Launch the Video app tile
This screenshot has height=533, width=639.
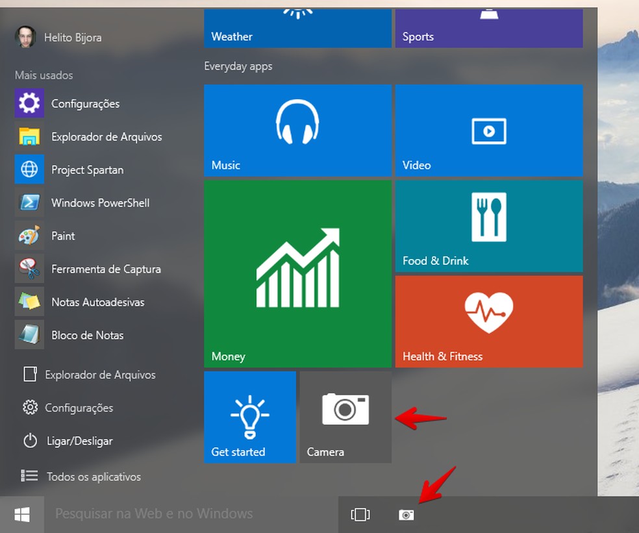[488, 130]
